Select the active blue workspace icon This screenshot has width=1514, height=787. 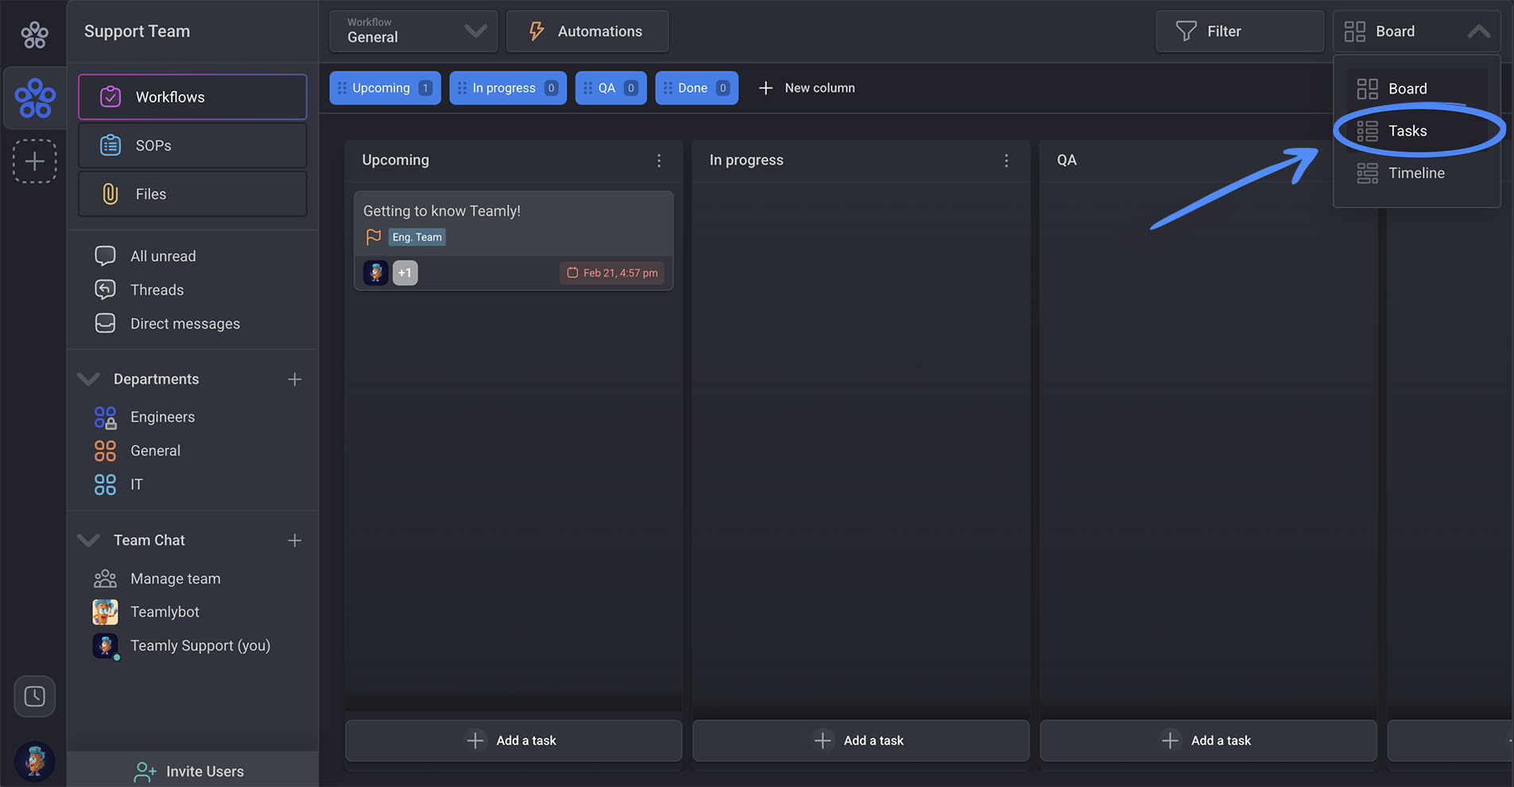(35, 98)
